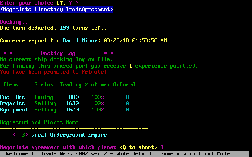Click the 'OnBoard' column header
This screenshot has height=157, width=252.
tap(124, 85)
